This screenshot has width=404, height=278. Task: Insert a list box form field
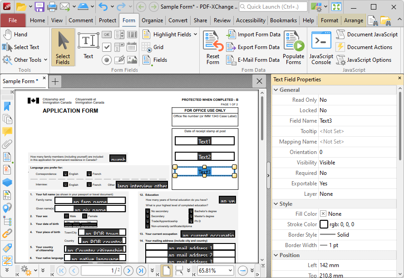coord(119,35)
